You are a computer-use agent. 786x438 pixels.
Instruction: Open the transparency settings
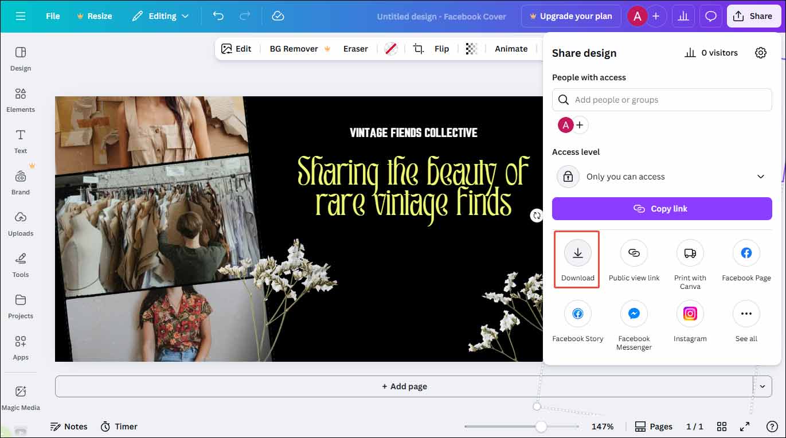pyautogui.click(x=472, y=49)
